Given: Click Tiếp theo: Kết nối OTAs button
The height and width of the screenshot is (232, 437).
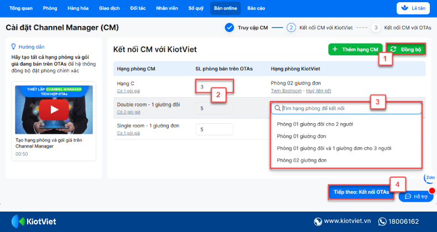Looking at the screenshot, I should [x=361, y=192].
